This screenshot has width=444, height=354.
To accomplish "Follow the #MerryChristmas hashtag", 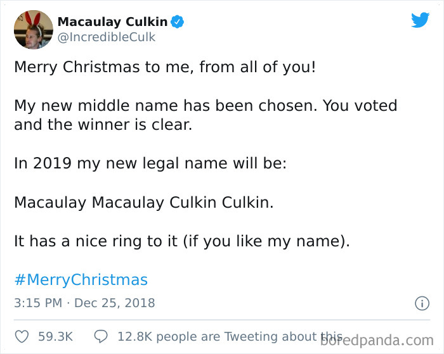I will [81, 280].
